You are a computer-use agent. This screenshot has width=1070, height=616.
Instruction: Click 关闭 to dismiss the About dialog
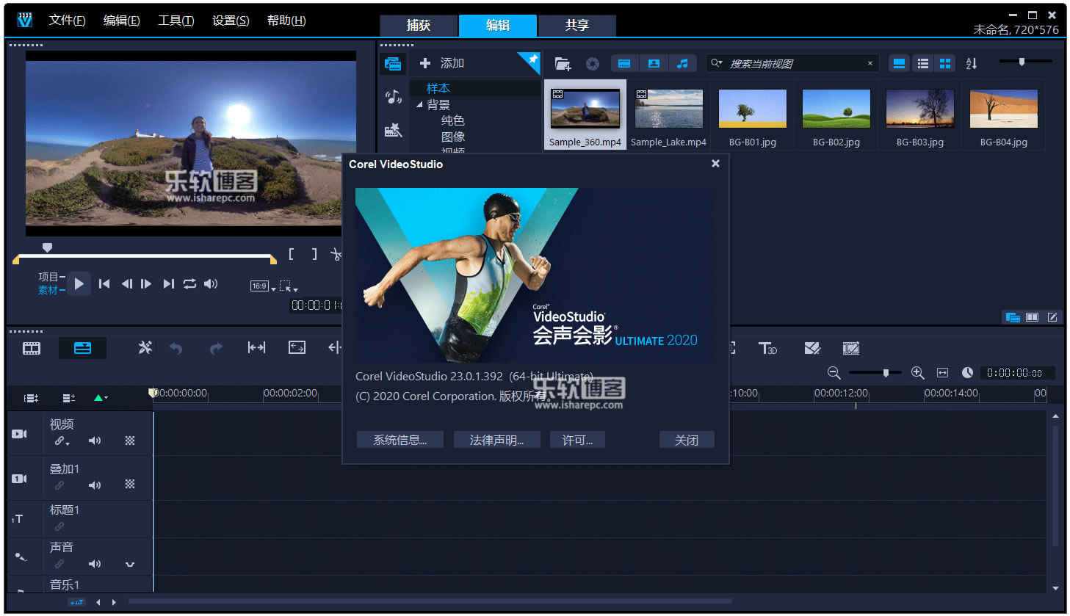pyautogui.click(x=686, y=439)
